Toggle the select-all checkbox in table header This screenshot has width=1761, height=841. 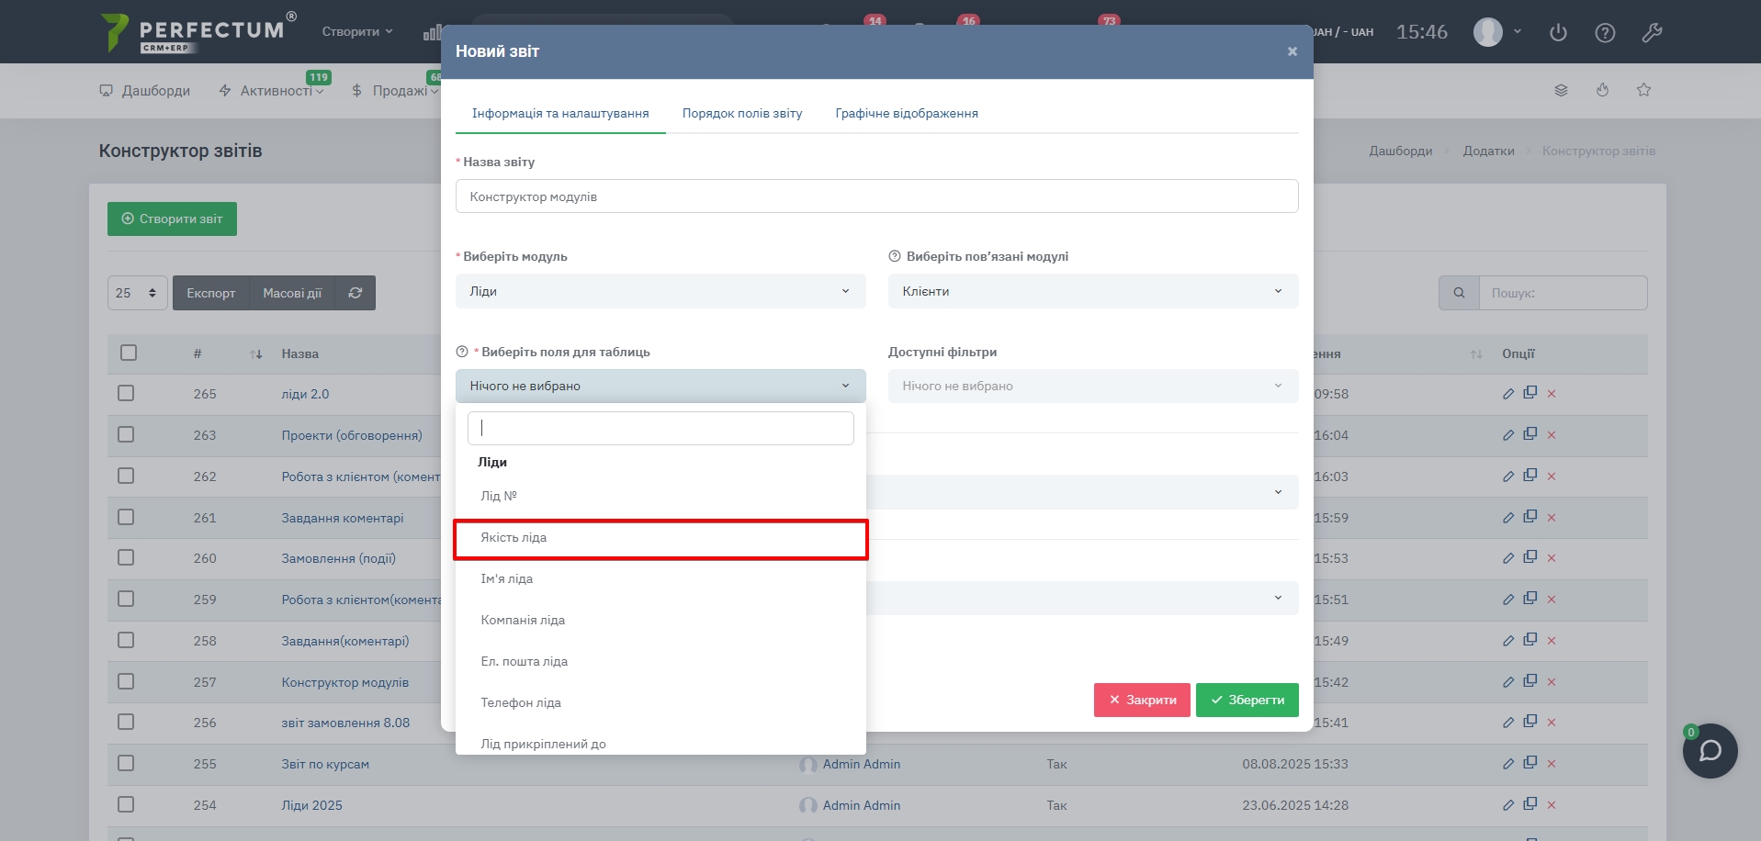point(129,353)
